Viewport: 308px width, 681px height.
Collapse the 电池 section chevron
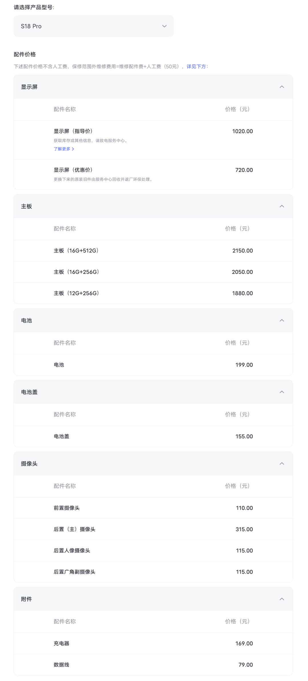click(x=282, y=320)
